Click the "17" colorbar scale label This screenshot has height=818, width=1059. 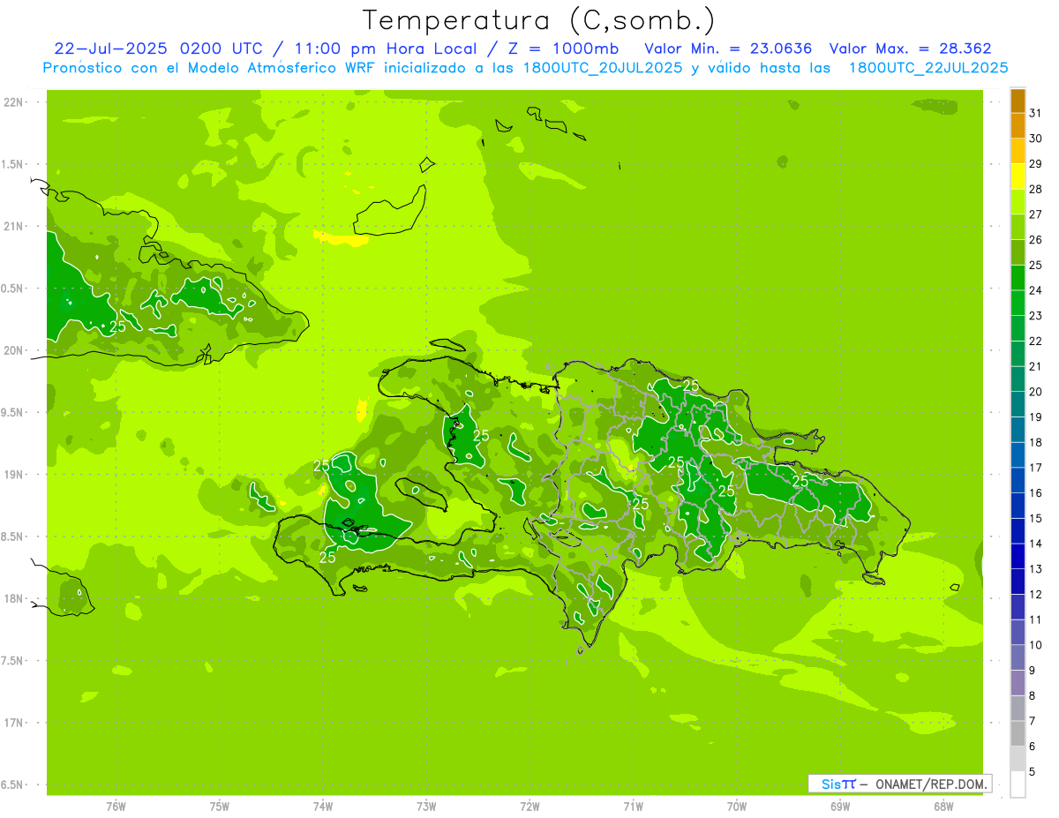[1036, 468]
